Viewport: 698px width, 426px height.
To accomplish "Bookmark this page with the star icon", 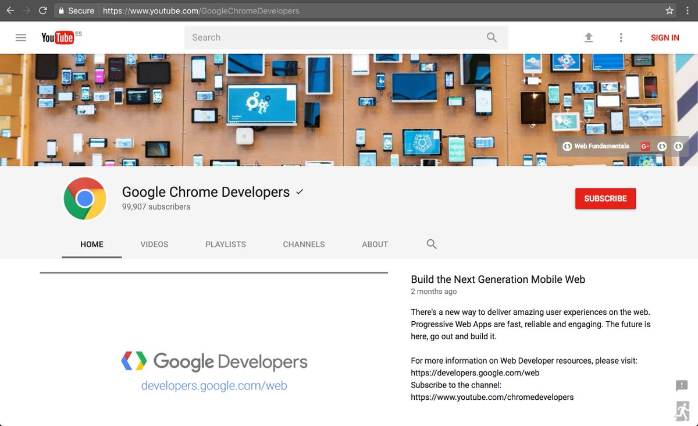I will click(x=669, y=10).
